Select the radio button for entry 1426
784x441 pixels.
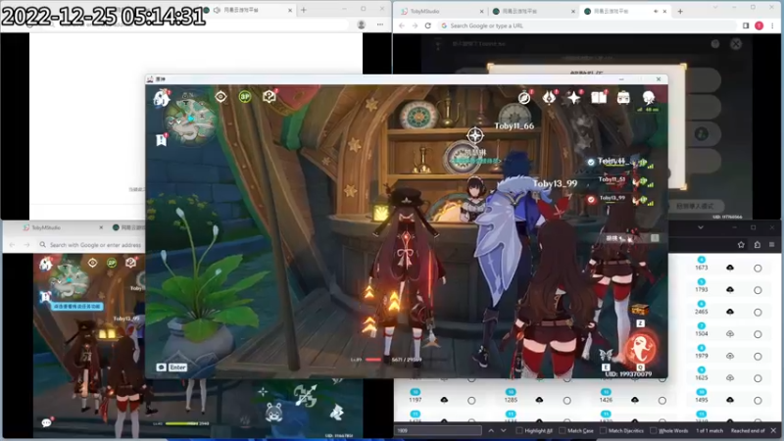[662, 401]
